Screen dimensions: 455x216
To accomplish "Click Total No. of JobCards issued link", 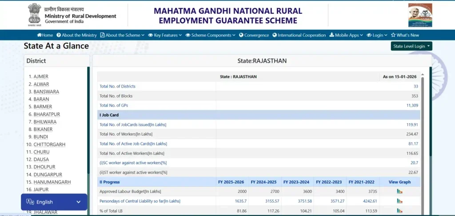I will [x=132, y=124].
